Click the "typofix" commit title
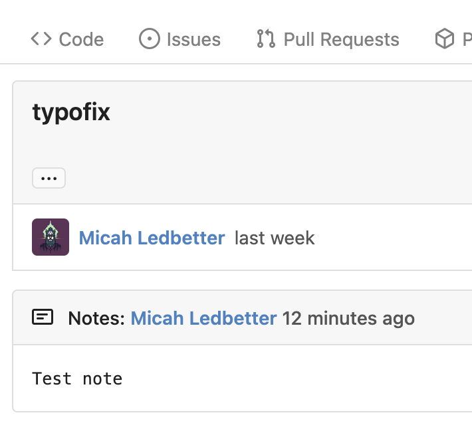Image resolution: width=472 pixels, height=429 pixels. click(71, 113)
